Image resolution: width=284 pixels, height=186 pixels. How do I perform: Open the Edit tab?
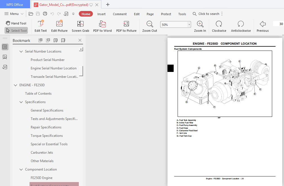pos(137,14)
